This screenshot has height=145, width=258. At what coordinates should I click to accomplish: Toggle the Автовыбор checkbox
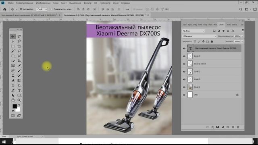tap(21, 9)
